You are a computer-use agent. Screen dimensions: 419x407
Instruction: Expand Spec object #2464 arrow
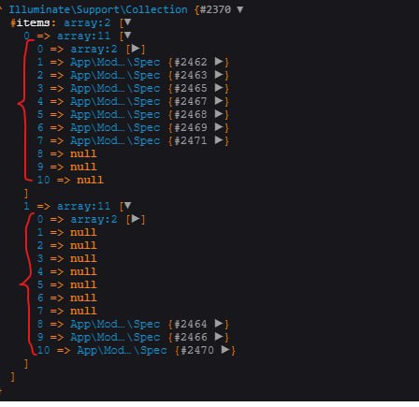point(219,324)
